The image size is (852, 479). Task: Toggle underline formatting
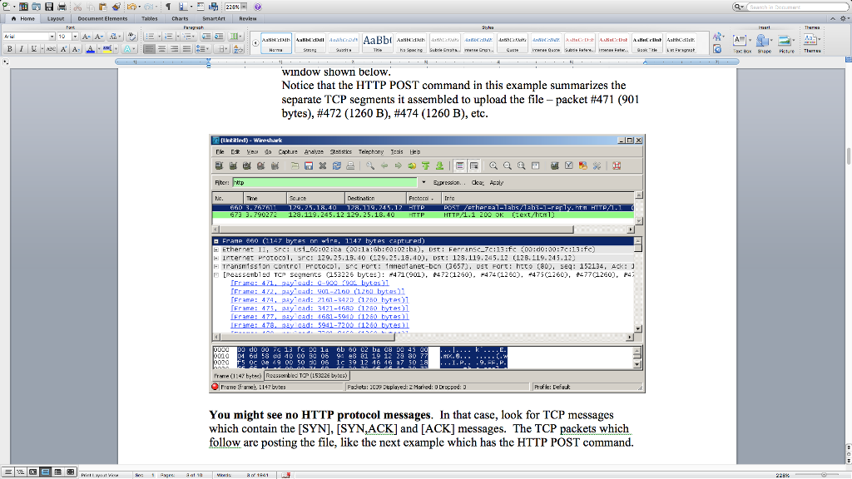(33, 48)
